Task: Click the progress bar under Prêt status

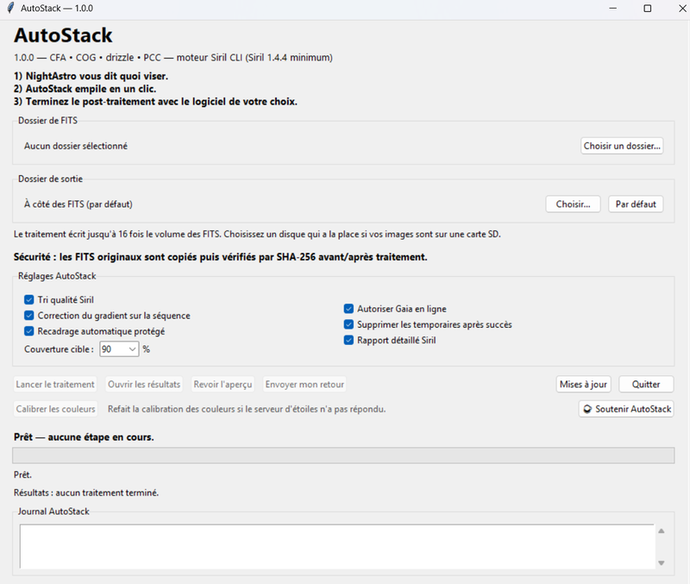Action: click(x=343, y=455)
